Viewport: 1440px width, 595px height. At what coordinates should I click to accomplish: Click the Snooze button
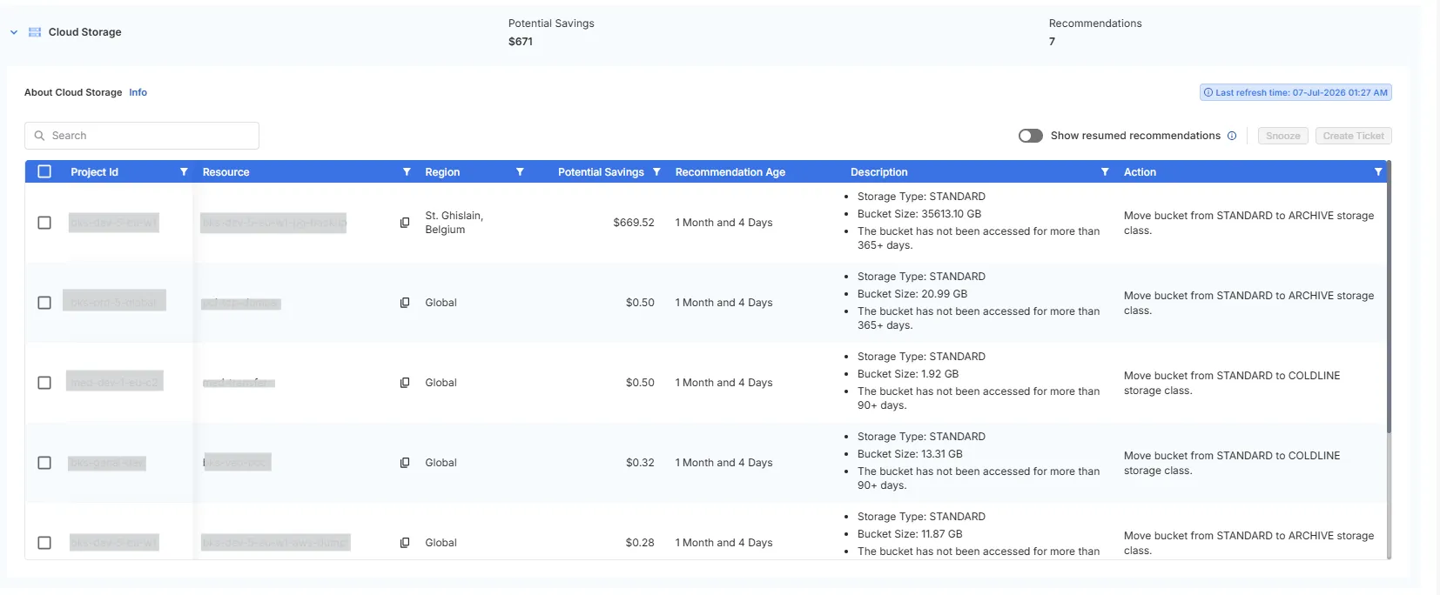point(1282,136)
